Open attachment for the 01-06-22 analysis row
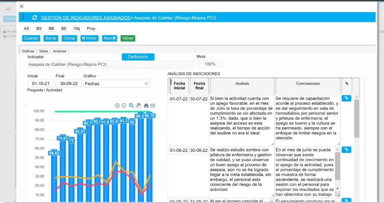The height and width of the screenshot is (203, 384). coord(346,150)
